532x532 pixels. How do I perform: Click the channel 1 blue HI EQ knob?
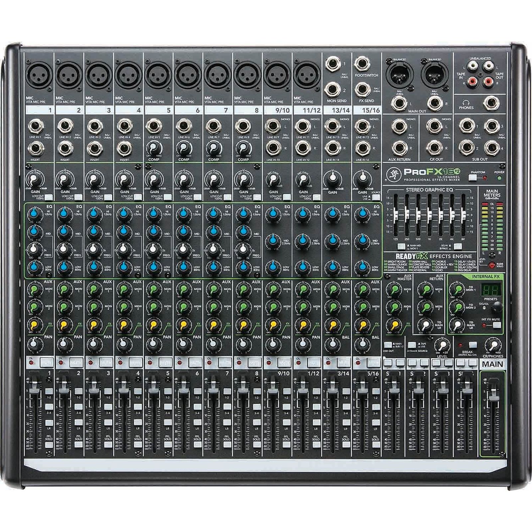35,213
